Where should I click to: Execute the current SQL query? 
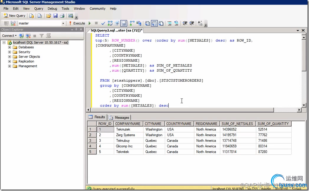(76, 23)
